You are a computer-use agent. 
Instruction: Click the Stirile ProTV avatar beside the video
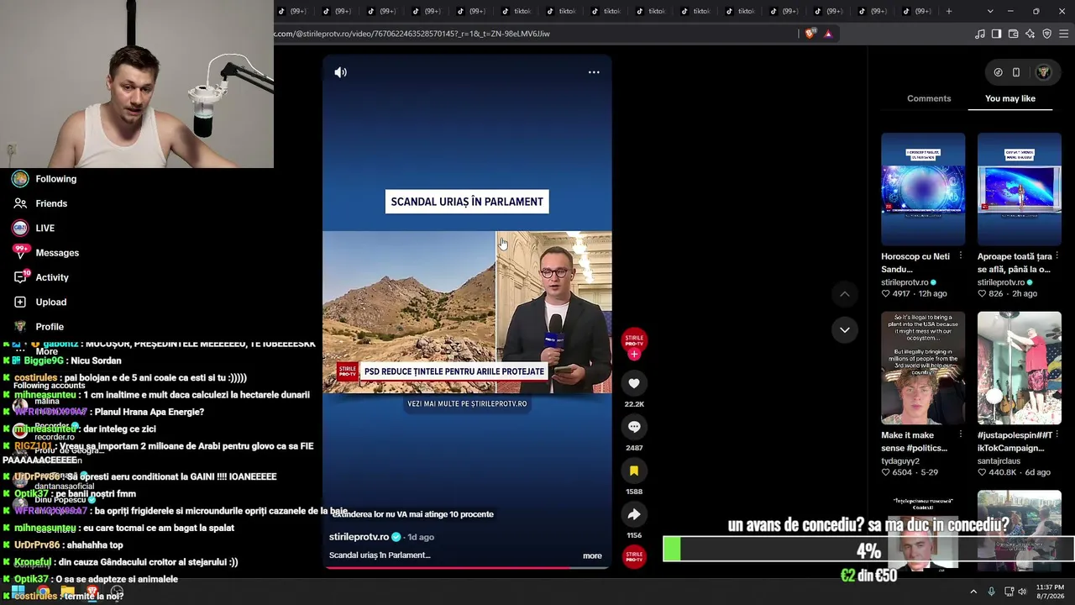(x=634, y=339)
